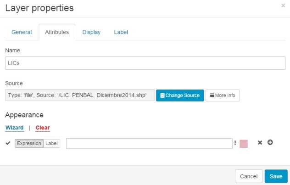Screen dimensions: 290x185
Task: Click the database icon on Change Source
Action: 162,95
